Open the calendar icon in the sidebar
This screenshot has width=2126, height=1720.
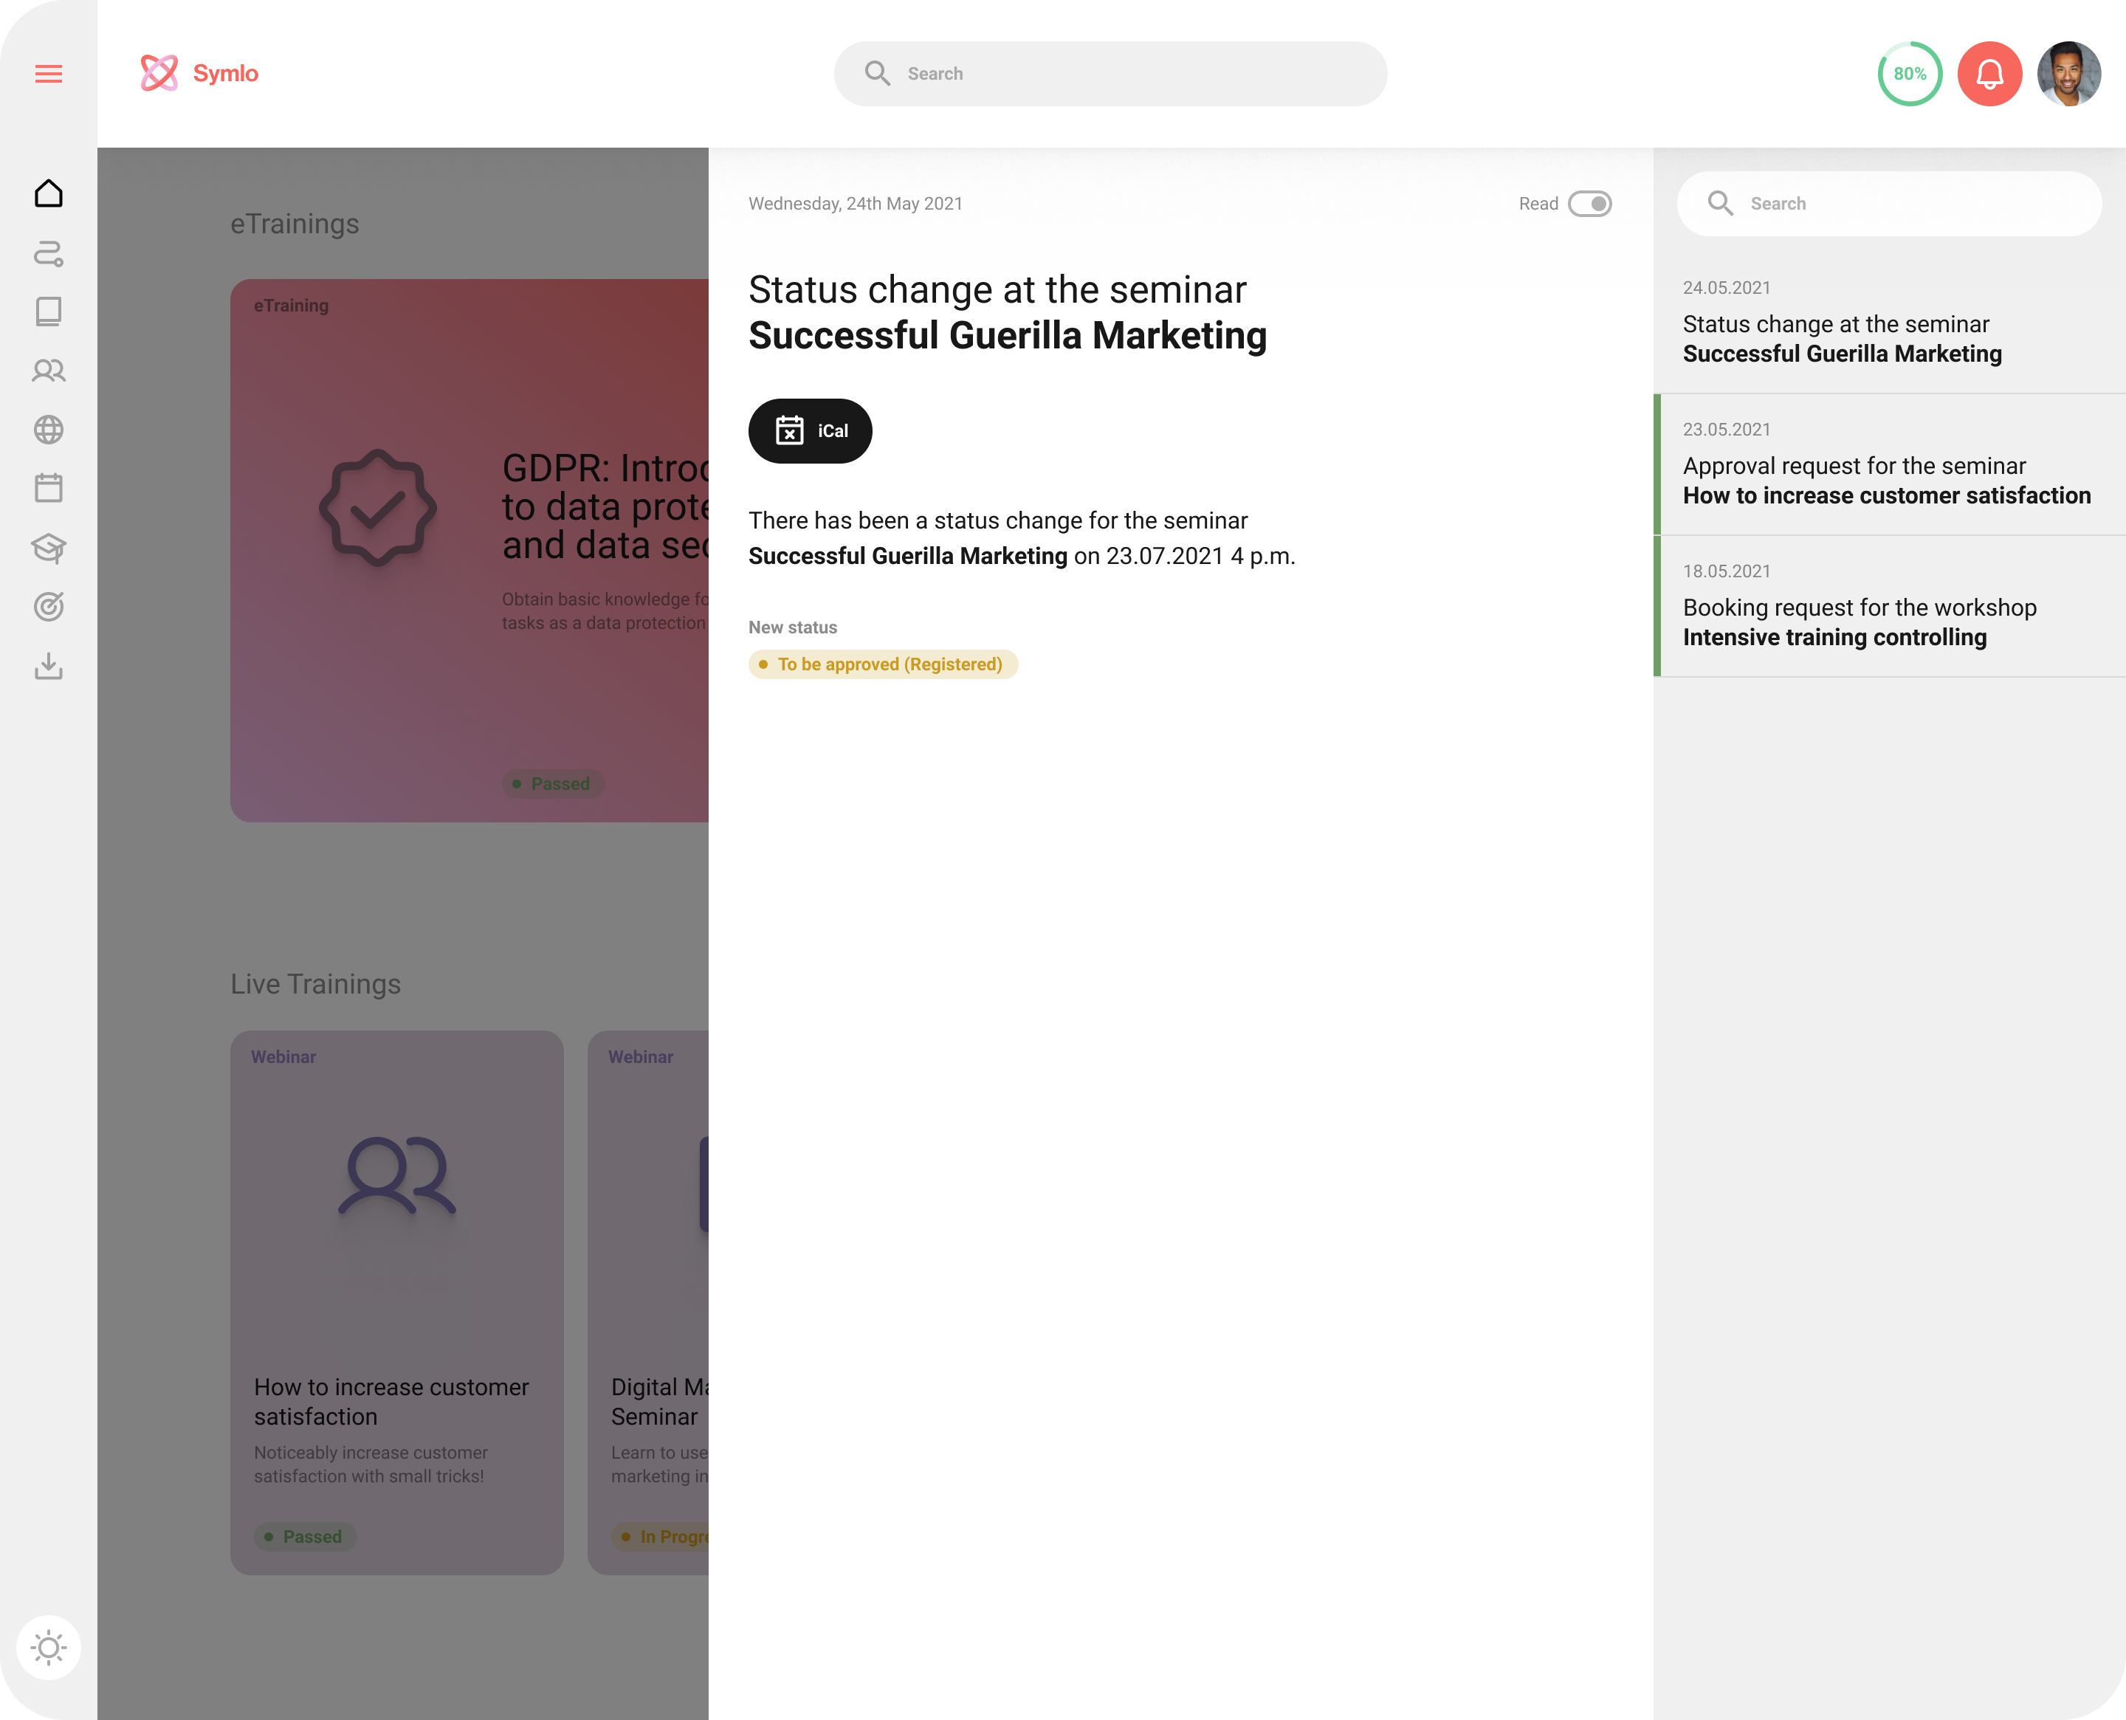[x=49, y=487]
